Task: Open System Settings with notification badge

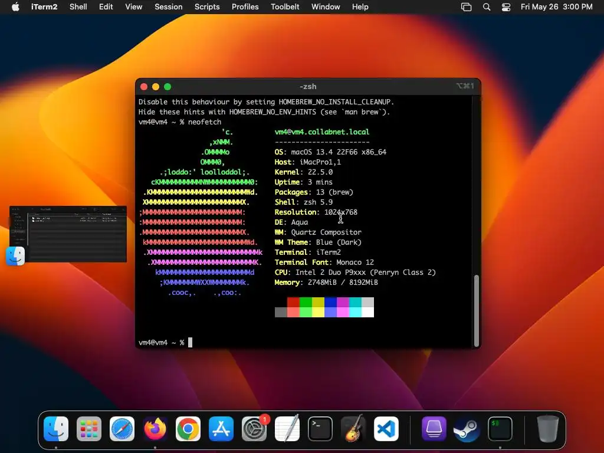Action: coord(254,428)
